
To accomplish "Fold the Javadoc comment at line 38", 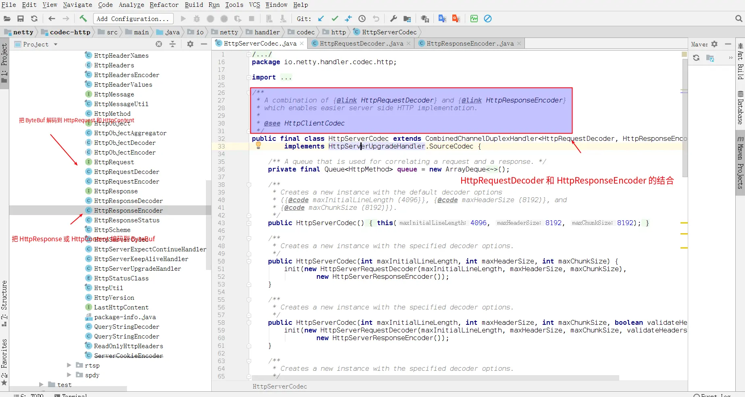I will pos(249,184).
